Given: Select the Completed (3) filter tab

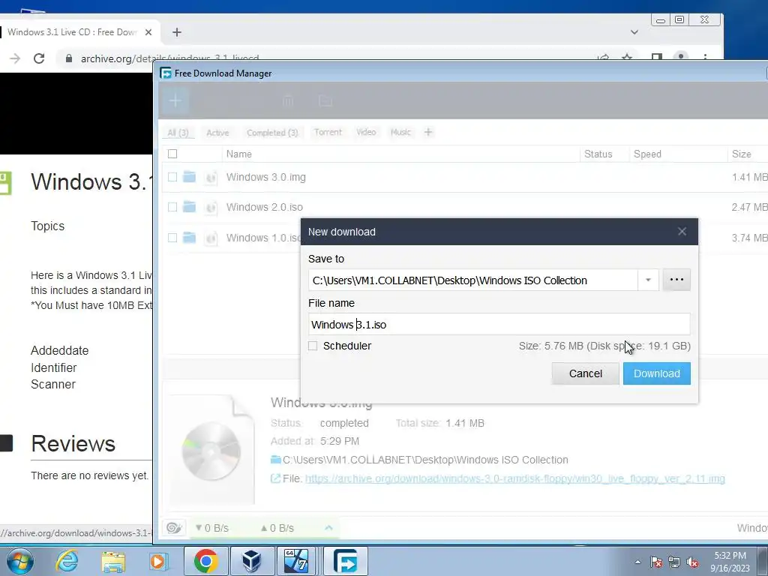Looking at the screenshot, I should coord(272,133).
